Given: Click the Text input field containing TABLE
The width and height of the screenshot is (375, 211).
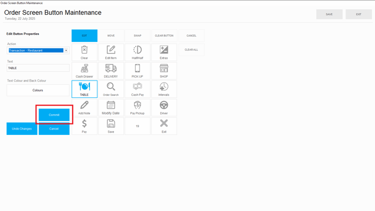Looking at the screenshot, I should click(x=38, y=68).
